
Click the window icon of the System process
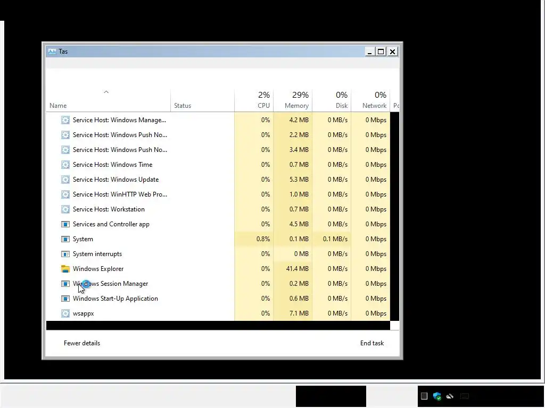[65, 240]
